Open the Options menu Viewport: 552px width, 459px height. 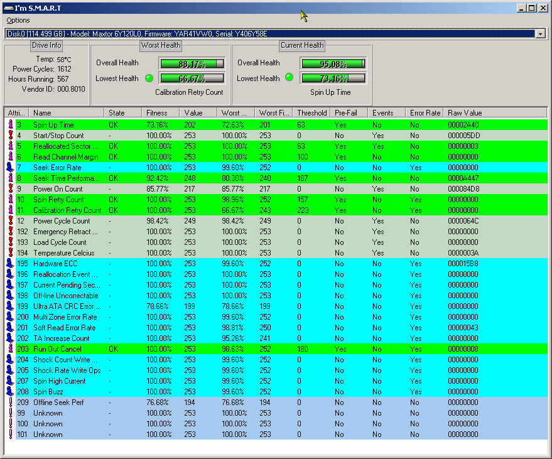click(18, 20)
